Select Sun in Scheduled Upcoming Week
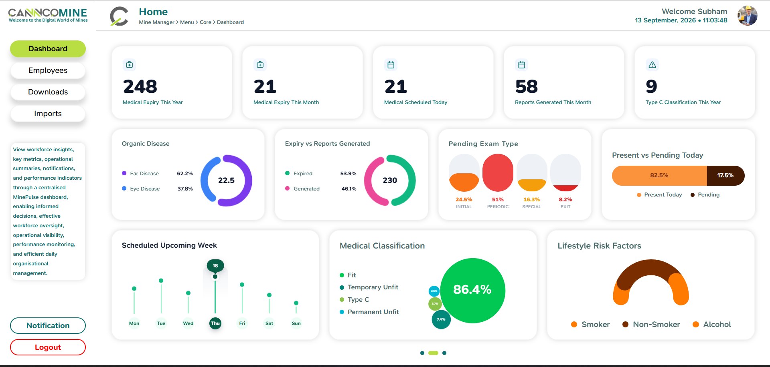770x367 pixels. [296, 323]
